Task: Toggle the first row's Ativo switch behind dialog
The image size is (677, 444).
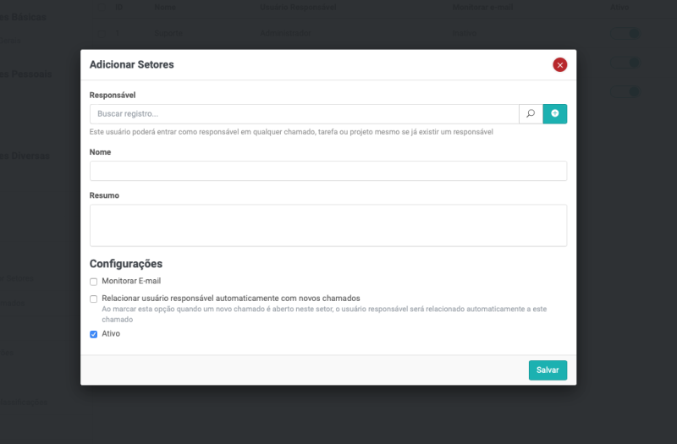Action: 628,34
